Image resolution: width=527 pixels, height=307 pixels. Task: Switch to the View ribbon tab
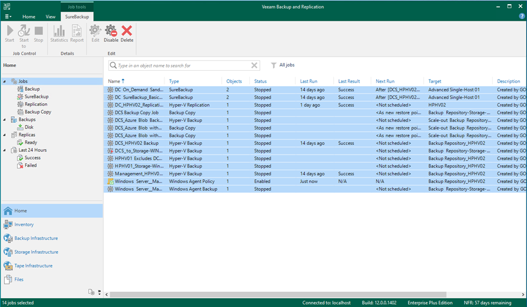[x=51, y=16]
